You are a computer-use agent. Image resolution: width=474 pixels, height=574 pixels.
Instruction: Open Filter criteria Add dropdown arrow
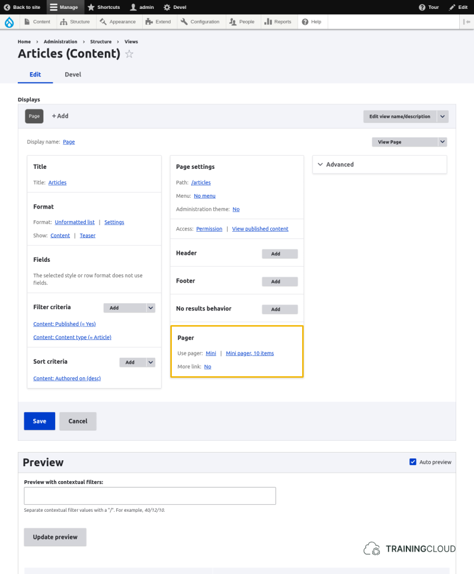tap(151, 308)
